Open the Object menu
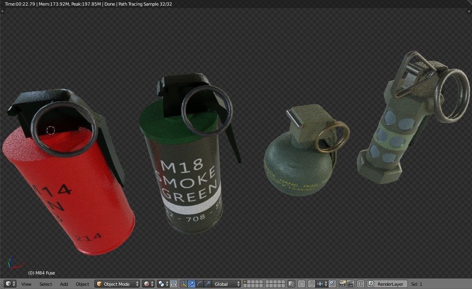Screen dimensions: 472x289 pos(82,284)
